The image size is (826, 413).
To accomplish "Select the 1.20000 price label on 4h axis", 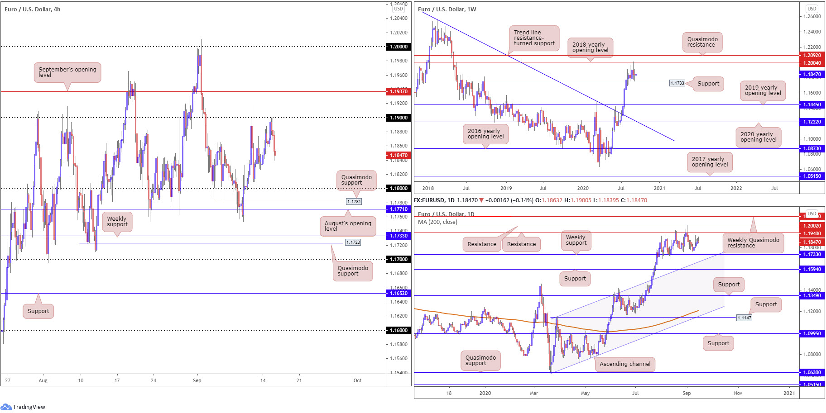I will (399, 47).
